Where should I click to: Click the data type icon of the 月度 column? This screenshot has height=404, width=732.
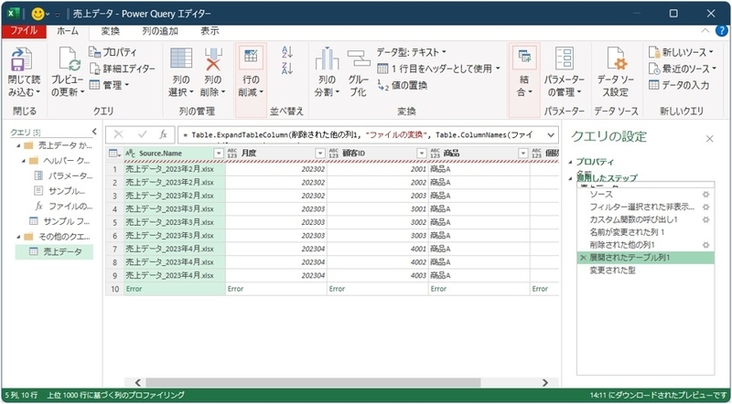(x=232, y=153)
